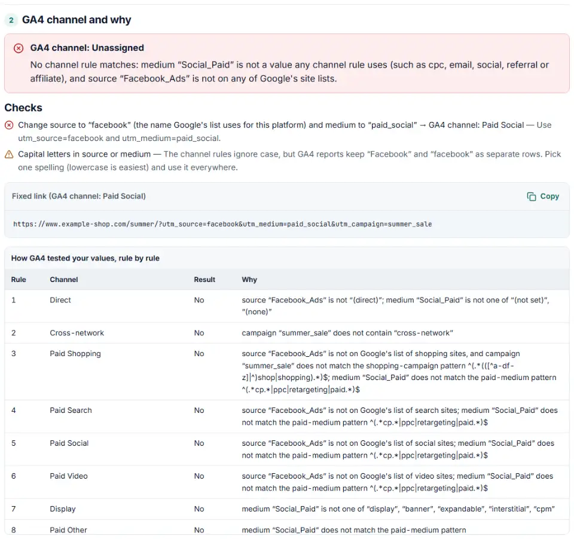Viewport: 574px width, 539px height.
Task: Click rule number 1 in table
Action: 14,300
